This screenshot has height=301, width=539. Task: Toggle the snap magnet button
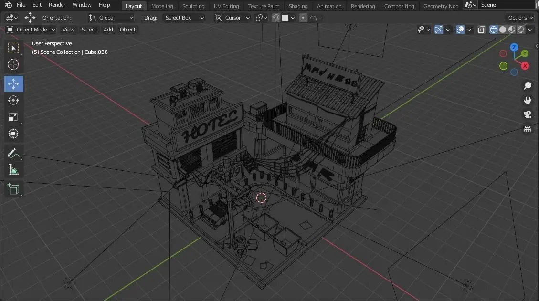(x=275, y=18)
